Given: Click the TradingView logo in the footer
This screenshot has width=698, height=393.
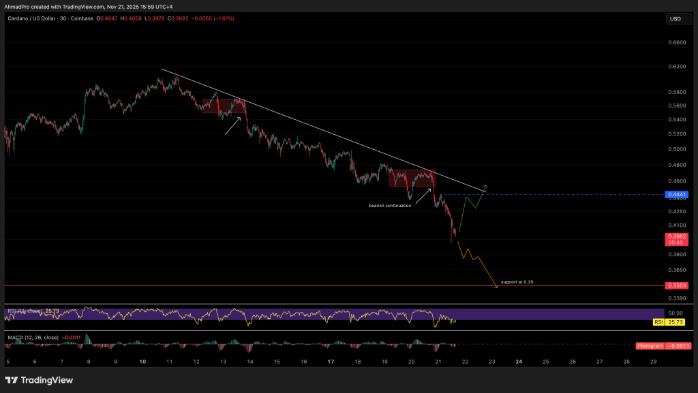Looking at the screenshot, I should (39, 380).
